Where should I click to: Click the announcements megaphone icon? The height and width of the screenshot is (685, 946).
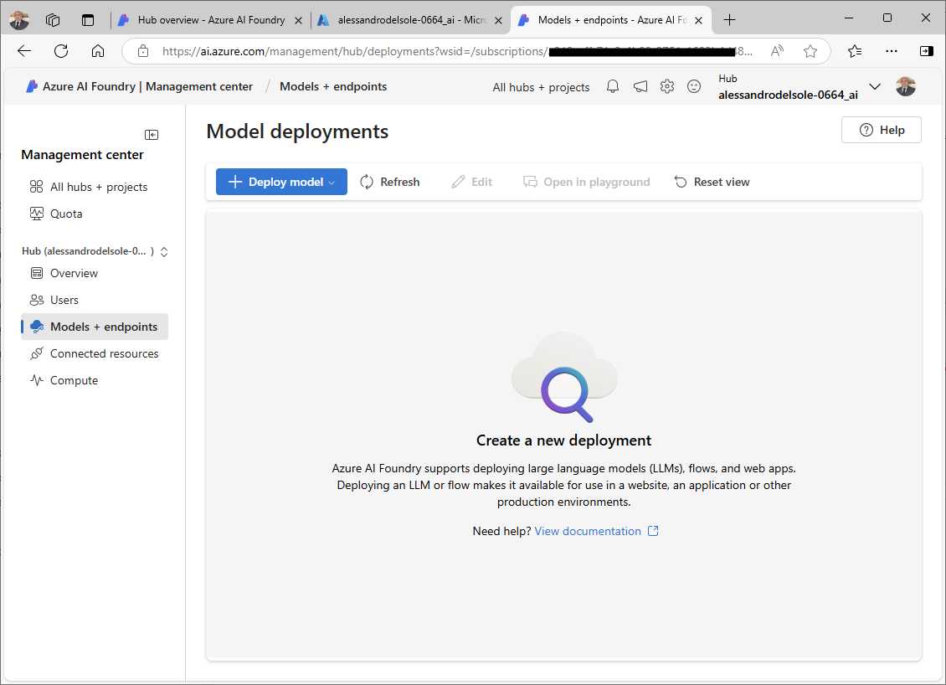tap(640, 86)
